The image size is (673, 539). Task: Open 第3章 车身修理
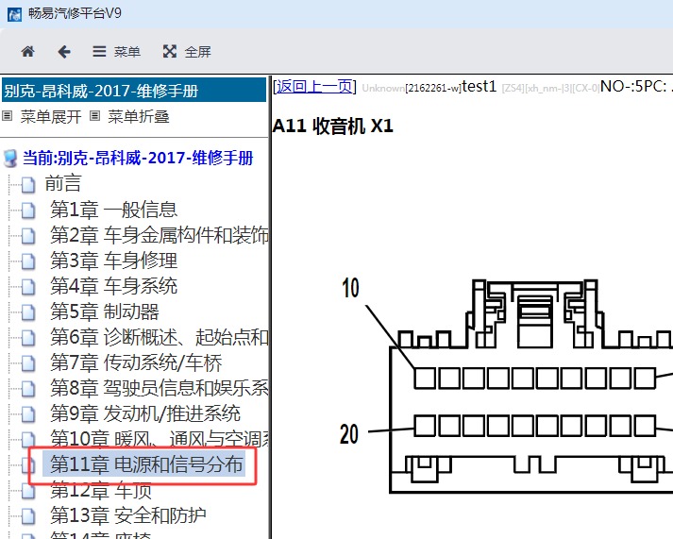pyautogui.click(x=114, y=261)
